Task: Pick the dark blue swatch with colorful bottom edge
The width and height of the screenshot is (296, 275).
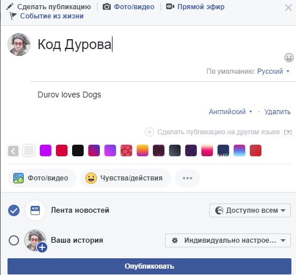Action: [223, 150]
